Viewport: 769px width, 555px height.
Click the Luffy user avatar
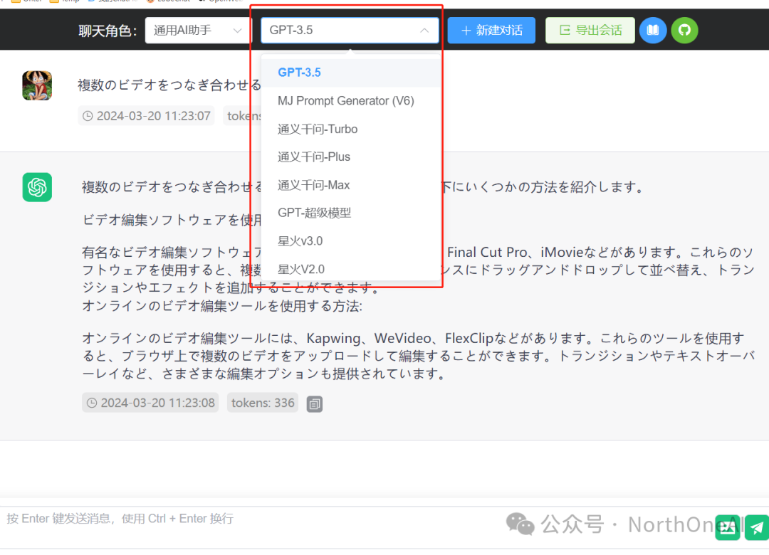click(37, 85)
